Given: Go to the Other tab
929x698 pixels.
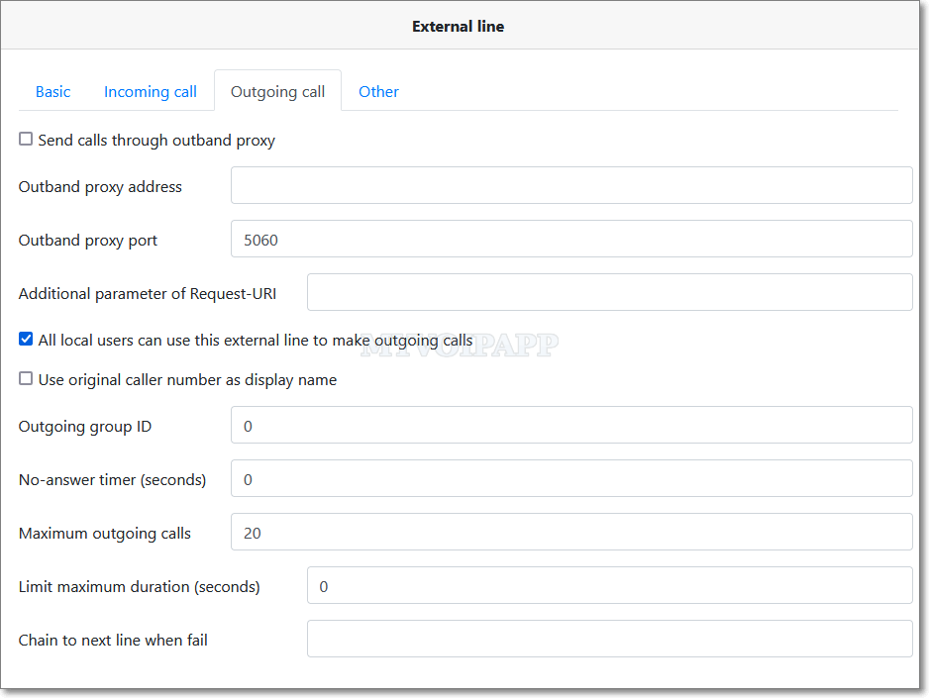Looking at the screenshot, I should tap(378, 92).
